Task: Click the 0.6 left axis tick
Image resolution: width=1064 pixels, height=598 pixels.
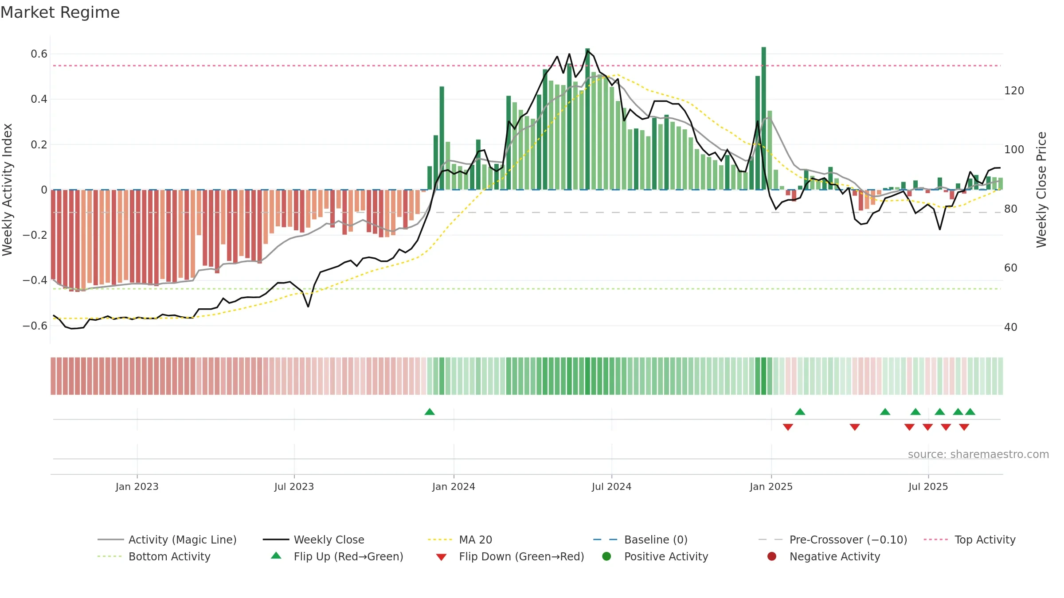Action: coord(39,54)
